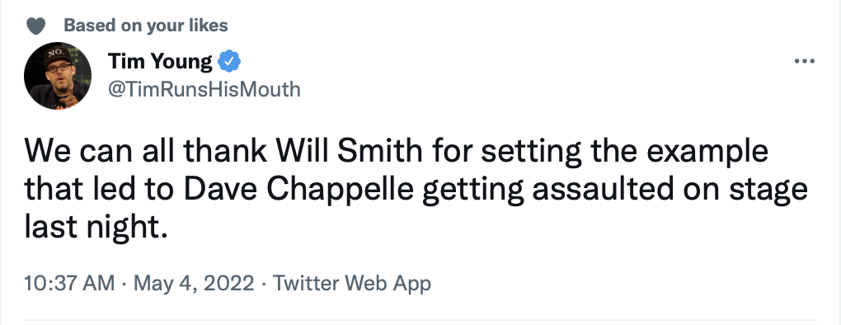
Task: Click the Based on your likes label
Action: click(146, 26)
